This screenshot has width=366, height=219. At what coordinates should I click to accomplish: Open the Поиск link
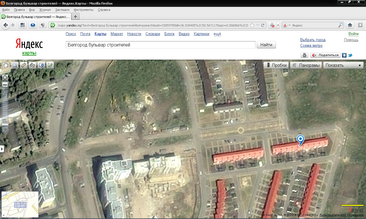(71, 34)
